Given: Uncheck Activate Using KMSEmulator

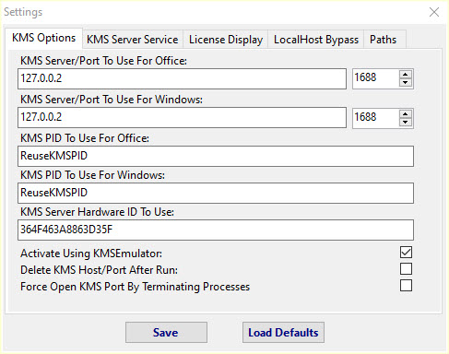Looking at the screenshot, I should coord(406,253).
